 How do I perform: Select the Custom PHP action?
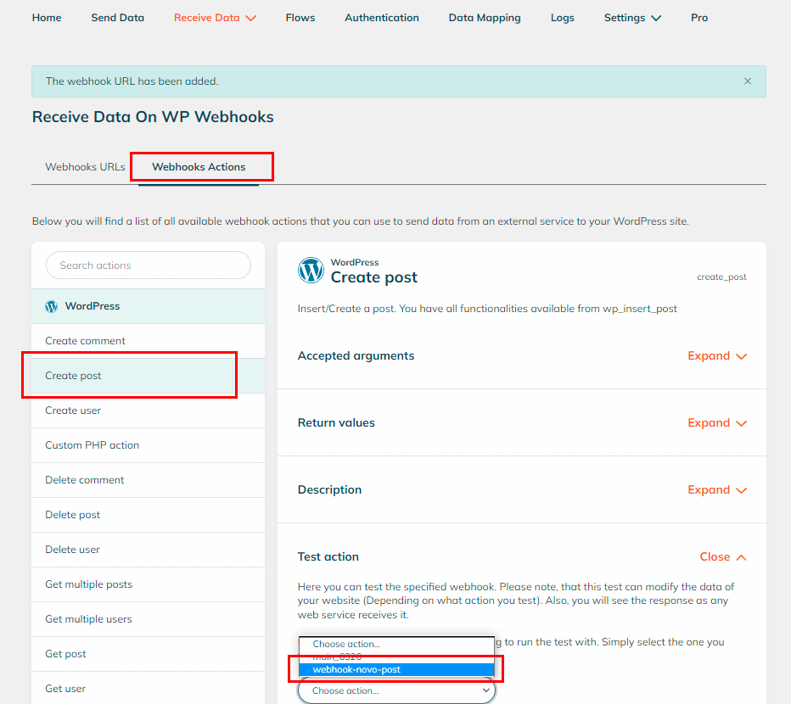pos(149,445)
